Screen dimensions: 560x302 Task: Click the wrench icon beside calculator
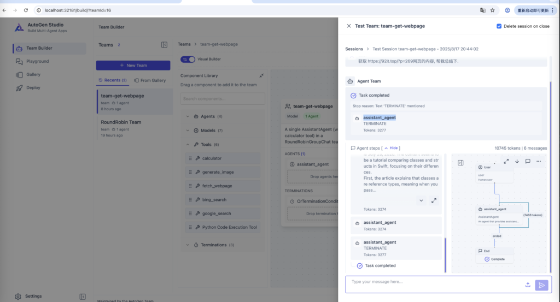(x=197, y=158)
